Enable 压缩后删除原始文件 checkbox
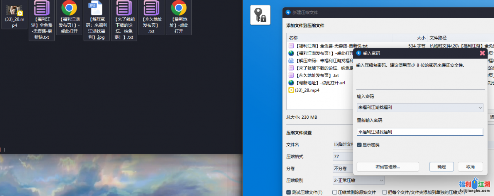 (335, 192)
